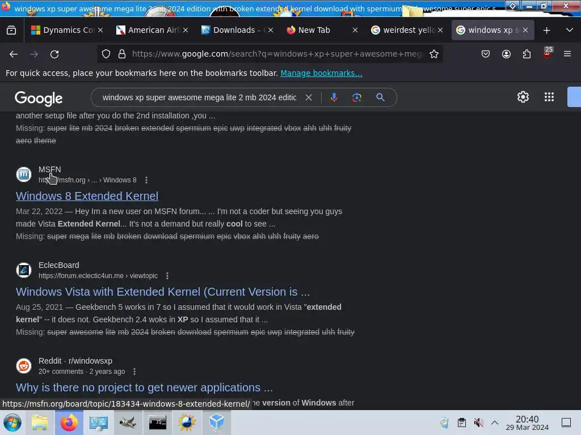Click the globe browser taskbar icon
The width and height of the screenshot is (581, 435).
(187, 423)
